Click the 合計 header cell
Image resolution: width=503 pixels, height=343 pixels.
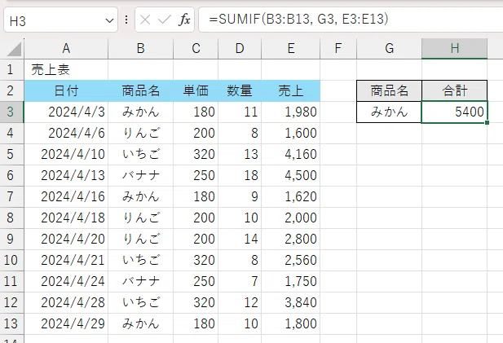455,90
